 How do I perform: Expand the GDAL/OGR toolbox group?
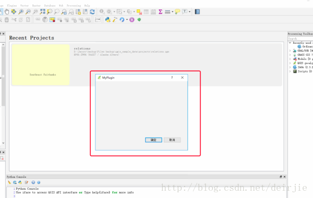tap(290, 51)
